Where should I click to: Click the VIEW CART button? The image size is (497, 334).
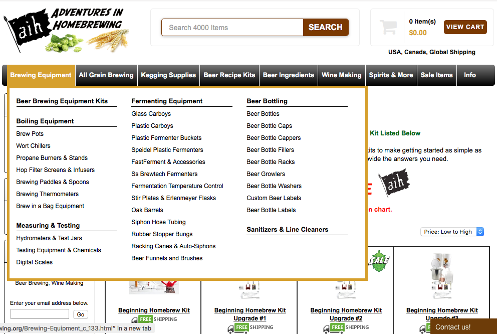coord(465,27)
